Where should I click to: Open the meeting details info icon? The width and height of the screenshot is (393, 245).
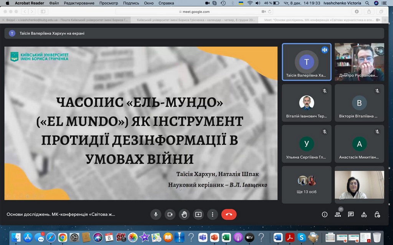[325, 214]
